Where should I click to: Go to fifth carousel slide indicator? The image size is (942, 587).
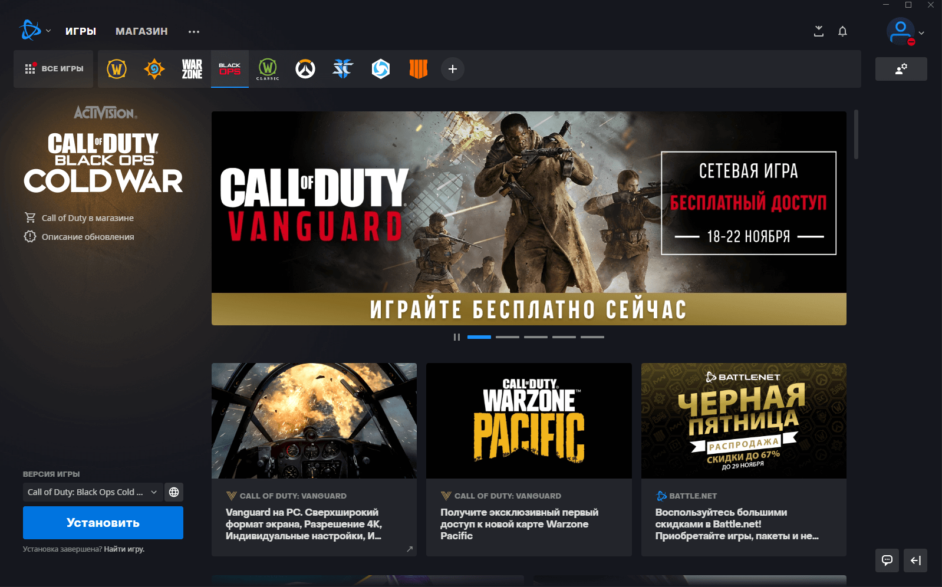coord(592,337)
